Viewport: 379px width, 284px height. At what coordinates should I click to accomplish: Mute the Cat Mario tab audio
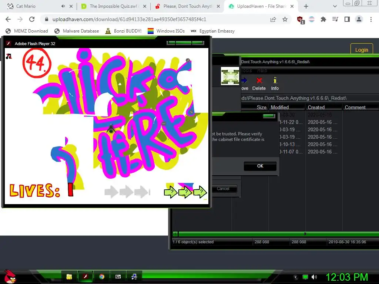[x=63, y=6]
